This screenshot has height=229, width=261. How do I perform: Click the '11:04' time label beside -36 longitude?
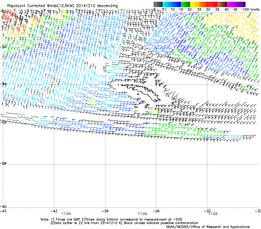142,214
